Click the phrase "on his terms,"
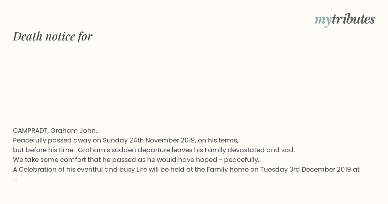388x204 pixels. click(x=218, y=141)
